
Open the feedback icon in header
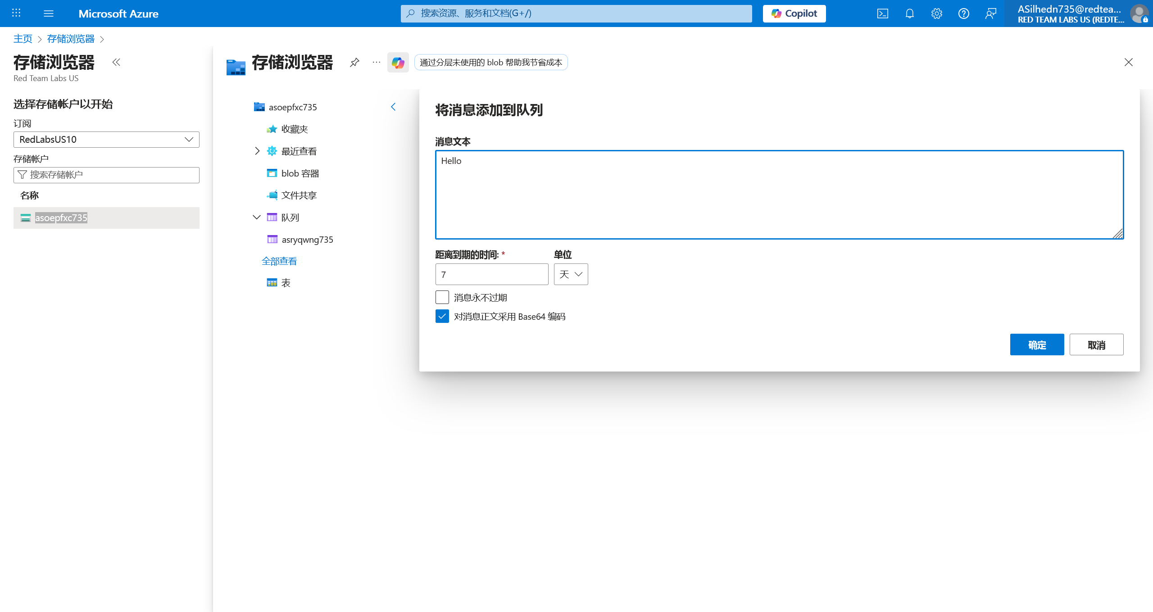coord(990,14)
